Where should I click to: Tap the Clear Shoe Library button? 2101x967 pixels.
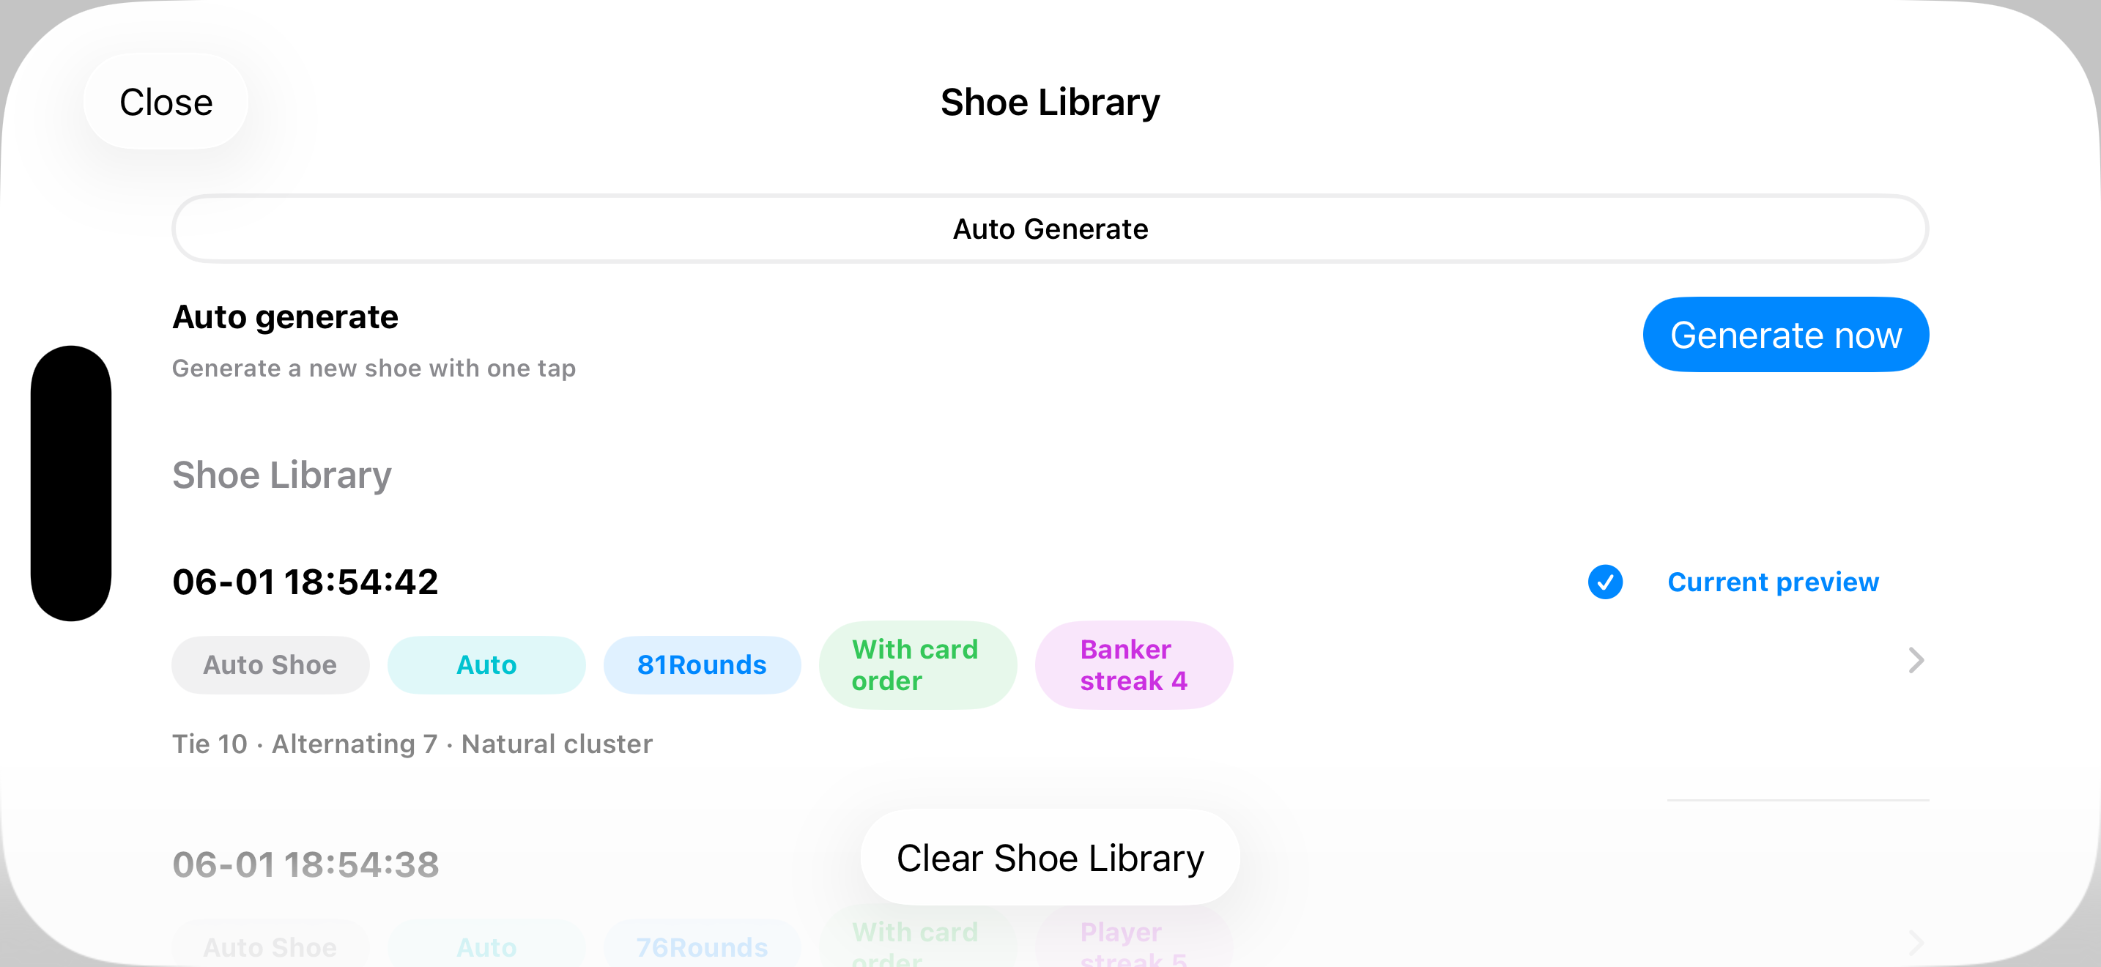pos(1050,858)
